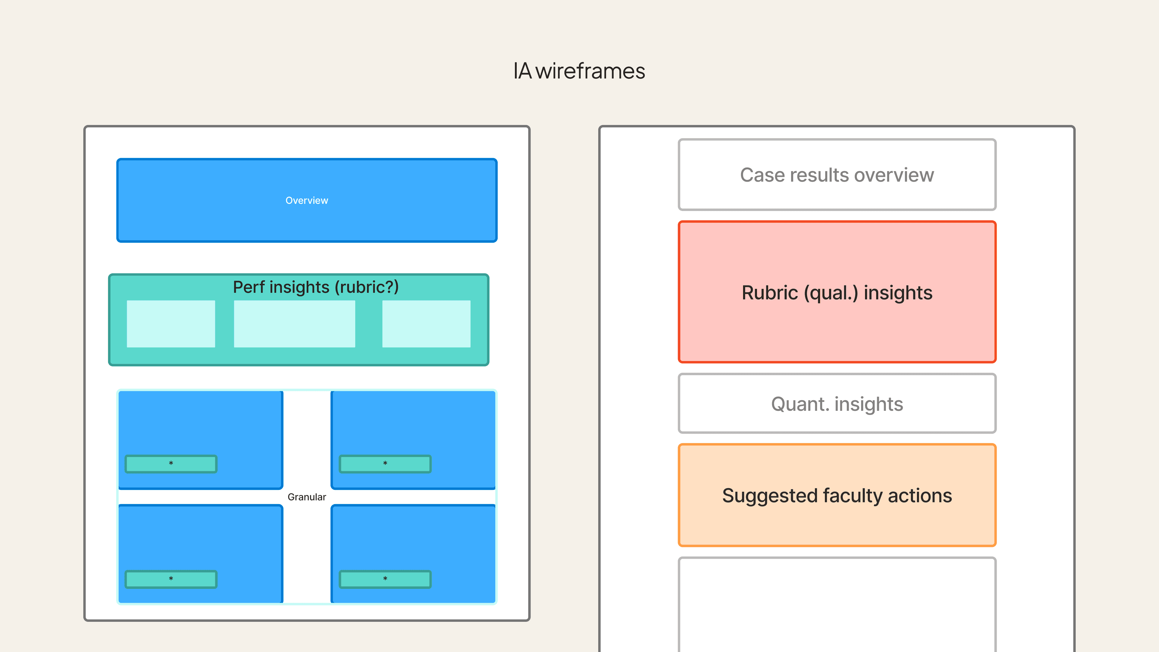Image resolution: width=1159 pixels, height=652 pixels.
Task: Click the 'IA wireframes' title text
Action: pyautogui.click(x=579, y=71)
